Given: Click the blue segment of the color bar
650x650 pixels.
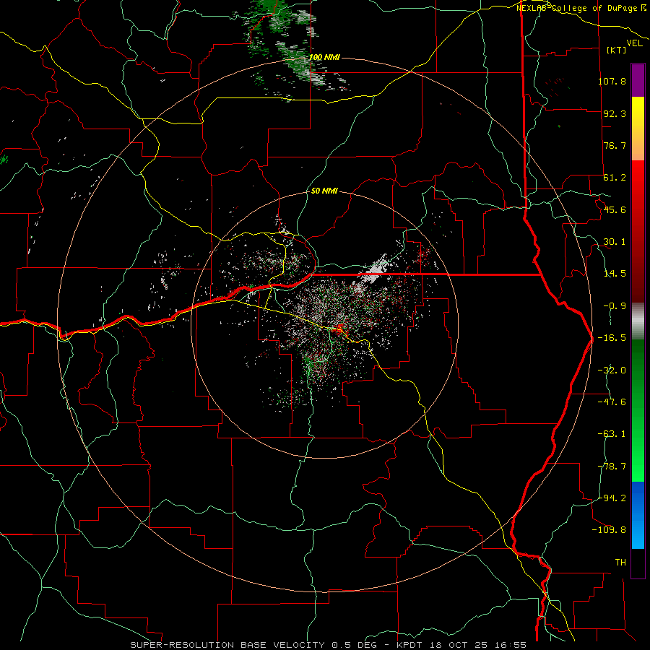Looking at the screenshot, I should pos(638,515).
